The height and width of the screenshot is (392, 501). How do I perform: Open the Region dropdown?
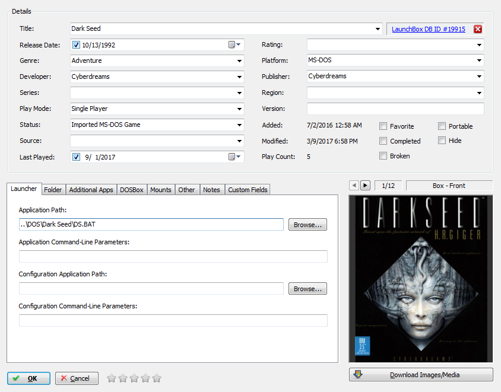pyautogui.click(x=479, y=93)
